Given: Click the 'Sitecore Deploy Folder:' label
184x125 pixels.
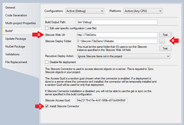Looking at the screenshot, I should [59, 41].
